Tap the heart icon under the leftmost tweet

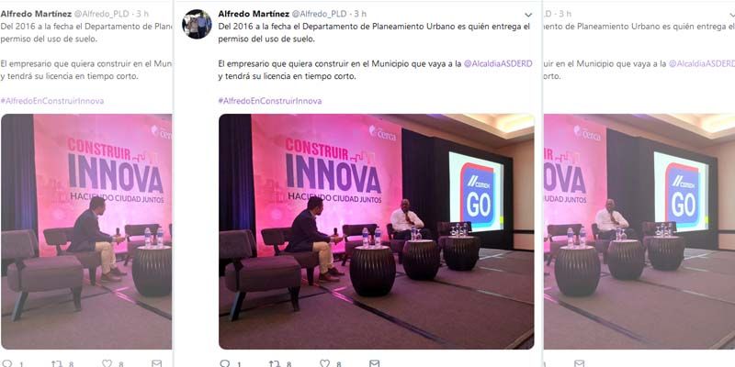point(107,363)
